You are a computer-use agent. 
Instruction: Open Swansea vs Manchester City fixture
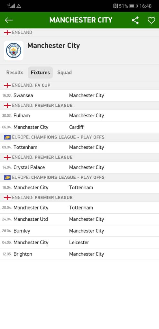(x=79, y=95)
